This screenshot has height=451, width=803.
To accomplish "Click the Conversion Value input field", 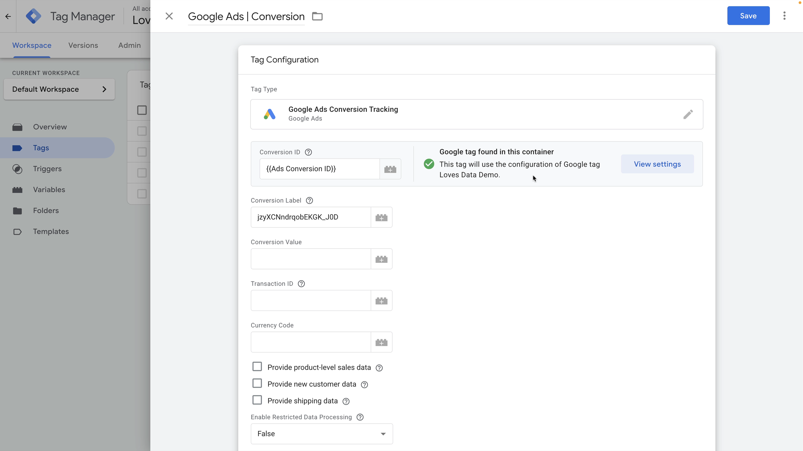I will (x=310, y=259).
